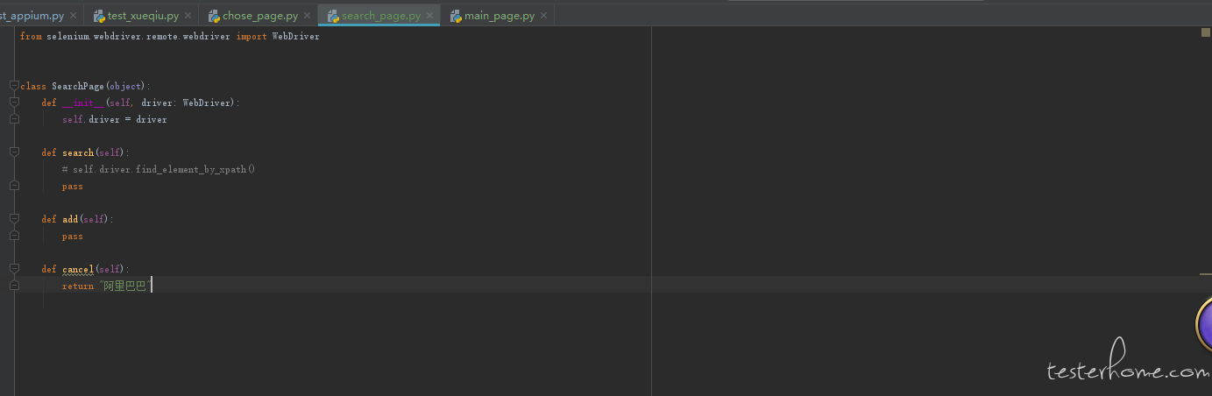
Task: Click the Python file icon on test_xueqiu.py tab
Action: (x=99, y=16)
